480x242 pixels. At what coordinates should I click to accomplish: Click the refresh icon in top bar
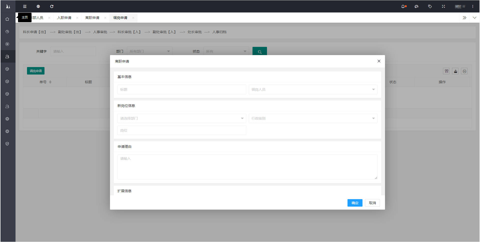[52, 6]
